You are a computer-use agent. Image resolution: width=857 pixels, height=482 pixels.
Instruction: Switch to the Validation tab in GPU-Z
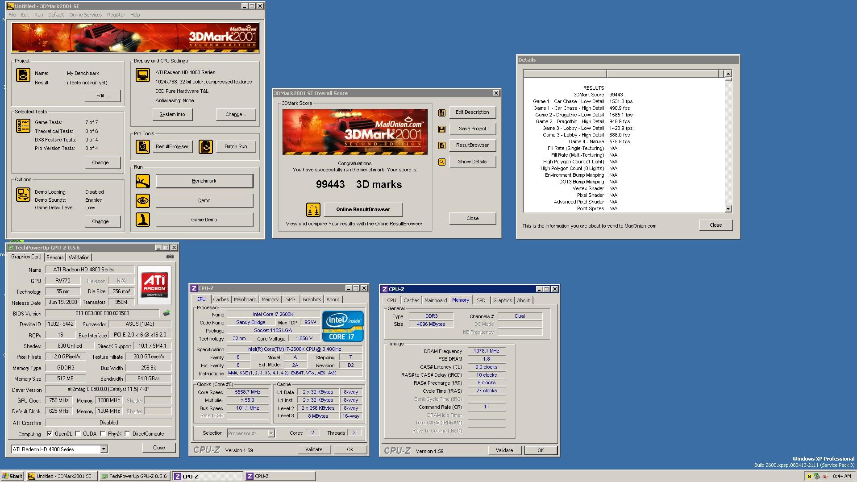pos(79,258)
